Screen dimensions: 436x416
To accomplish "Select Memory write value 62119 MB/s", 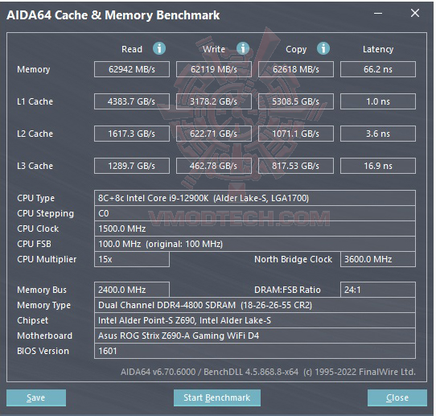I will pos(214,69).
